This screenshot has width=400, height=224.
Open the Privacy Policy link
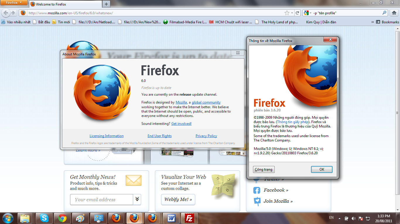click(206, 136)
